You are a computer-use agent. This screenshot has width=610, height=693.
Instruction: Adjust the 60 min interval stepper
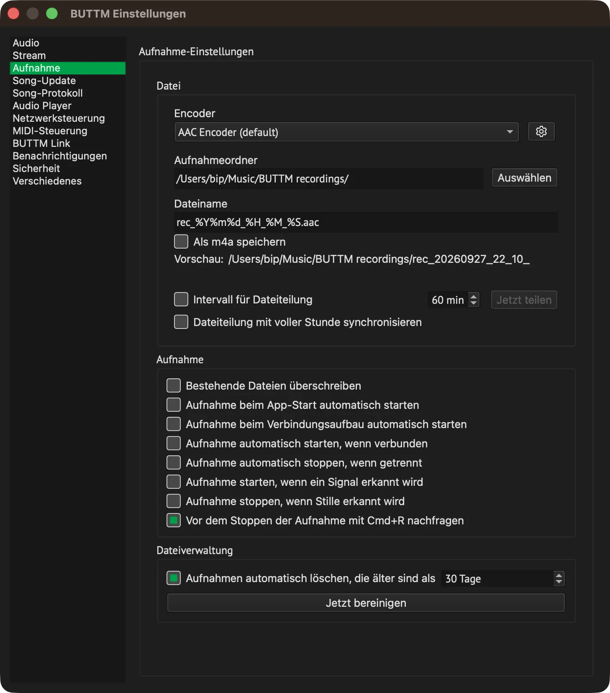[474, 300]
